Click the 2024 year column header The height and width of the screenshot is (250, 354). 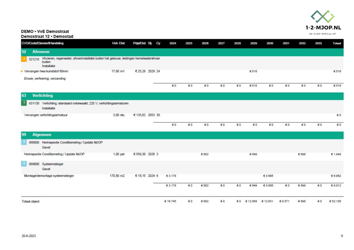click(173, 43)
